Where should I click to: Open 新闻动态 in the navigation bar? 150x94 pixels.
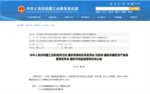[53, 17]
